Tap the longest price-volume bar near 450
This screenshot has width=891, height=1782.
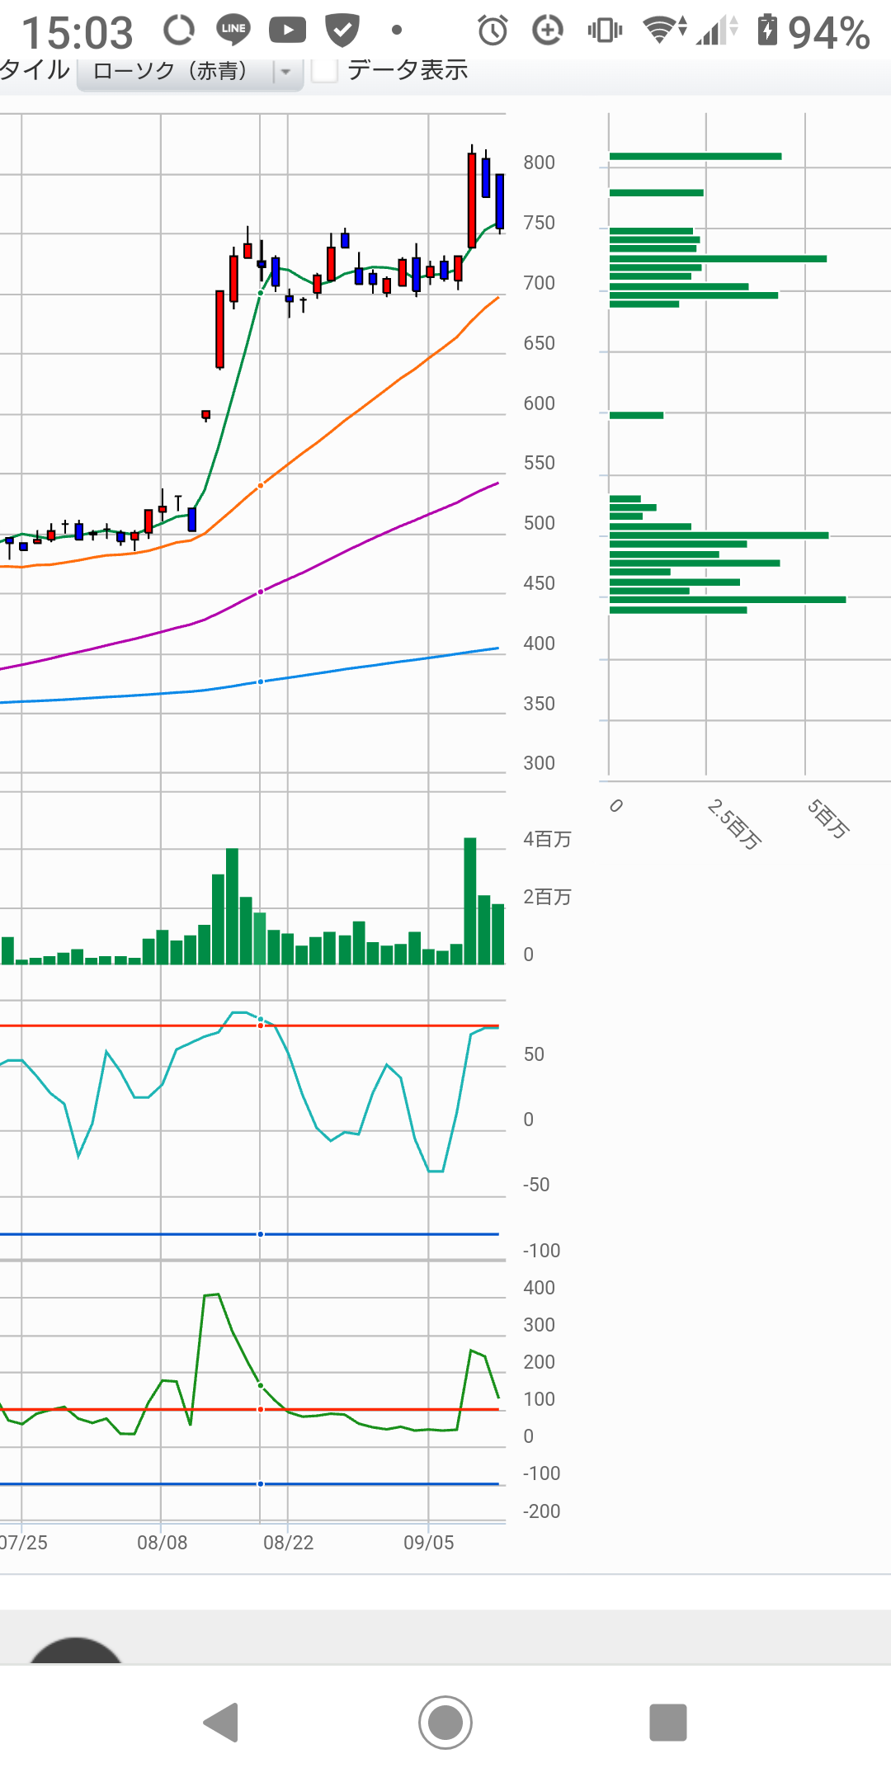tap(727, 600)
